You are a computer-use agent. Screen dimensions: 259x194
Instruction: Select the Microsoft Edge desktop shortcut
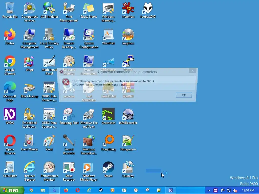coord(10,91)
